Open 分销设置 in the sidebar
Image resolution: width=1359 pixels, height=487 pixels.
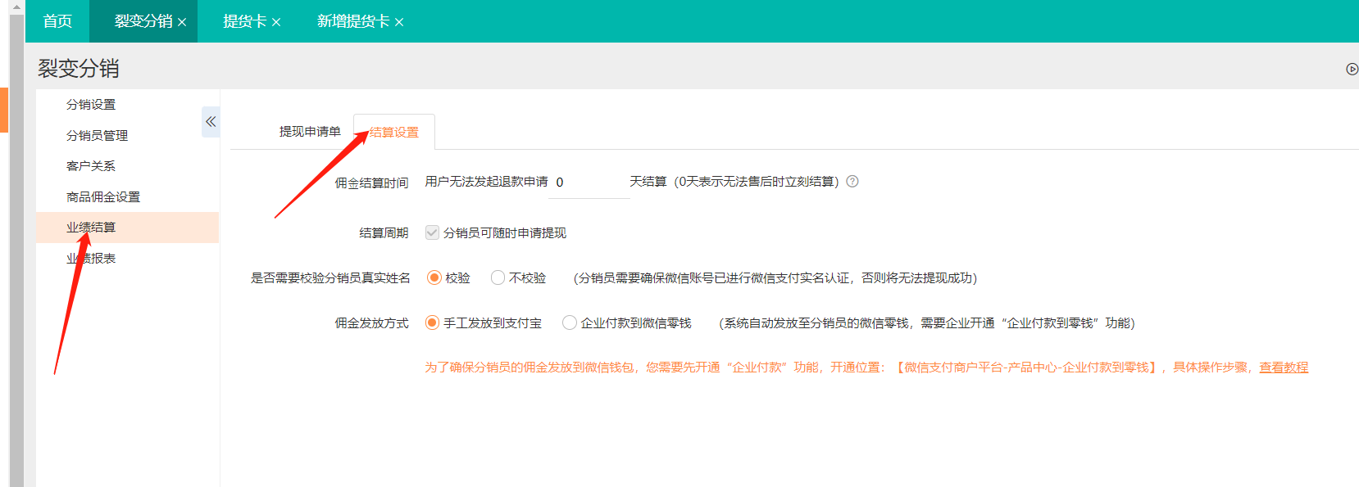(91, 105)
